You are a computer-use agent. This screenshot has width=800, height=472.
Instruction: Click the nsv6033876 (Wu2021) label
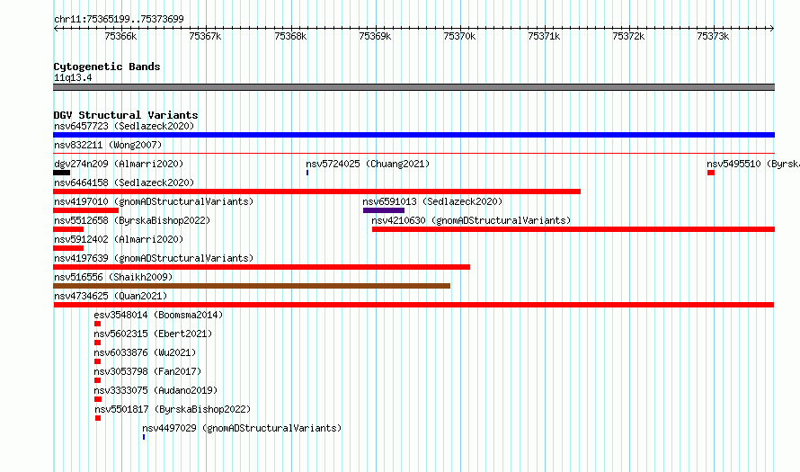click(x=145, y=352)
